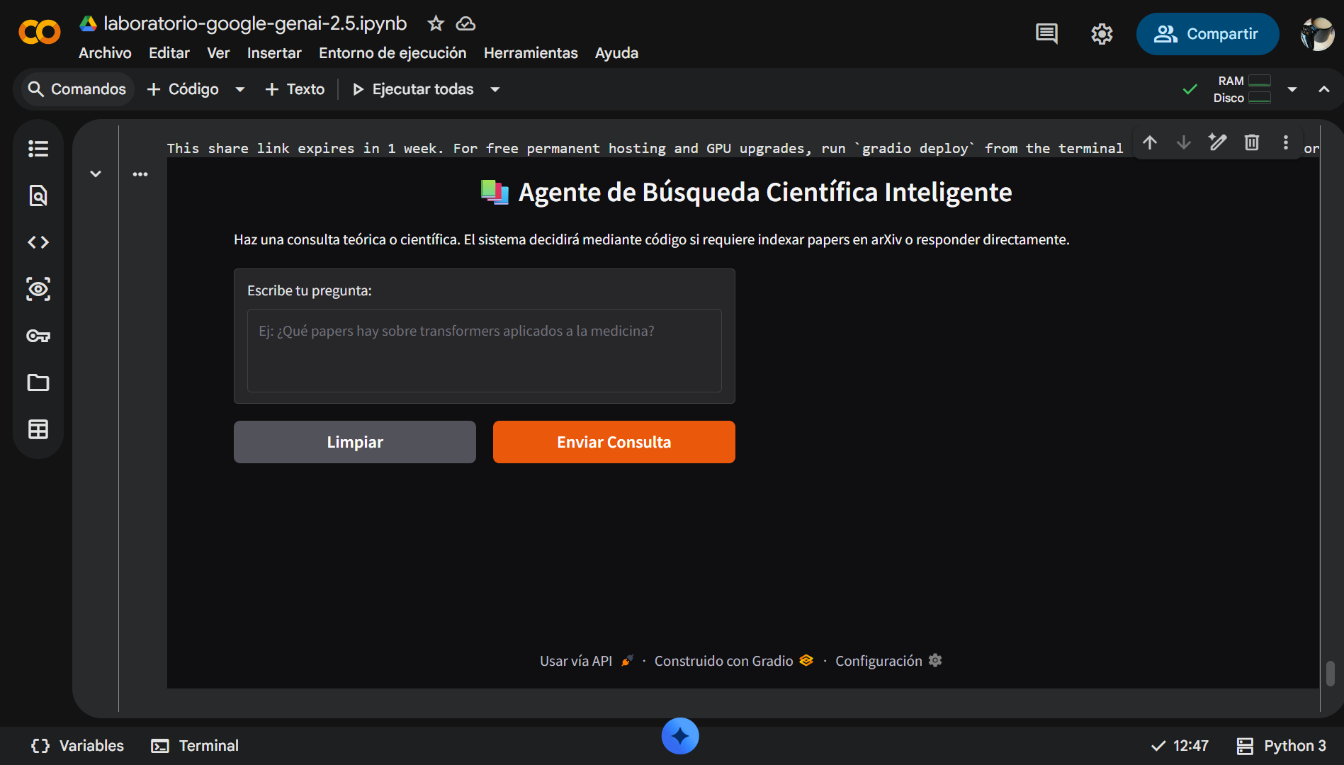This screenshot has height=765, width=1344.
Task: Open the data table sidebar icon
Action: click(x=38, y=429)
